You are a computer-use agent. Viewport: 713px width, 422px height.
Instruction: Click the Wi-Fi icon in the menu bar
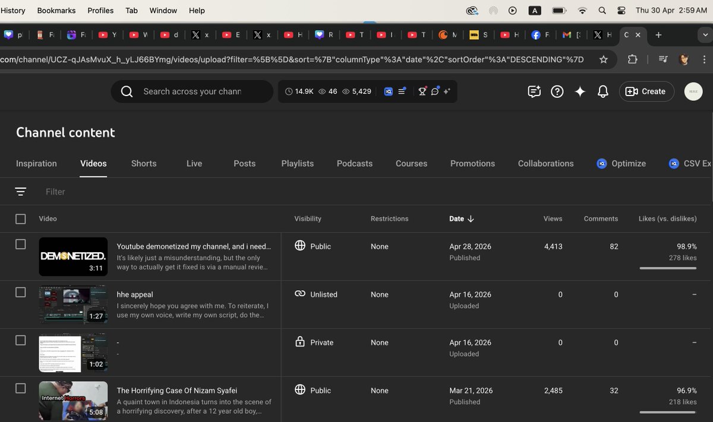pos(582,10)
